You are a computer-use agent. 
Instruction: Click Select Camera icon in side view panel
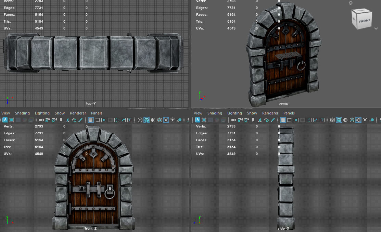[234, 120]
